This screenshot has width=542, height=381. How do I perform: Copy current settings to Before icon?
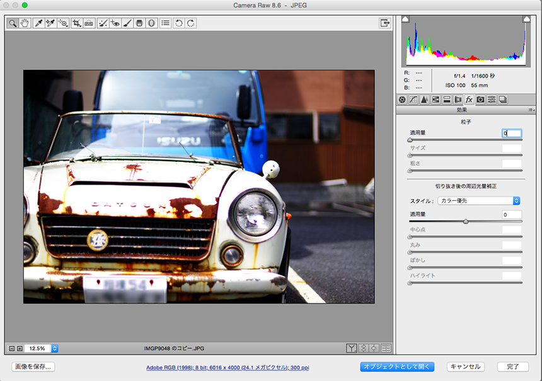coord(374,348)
